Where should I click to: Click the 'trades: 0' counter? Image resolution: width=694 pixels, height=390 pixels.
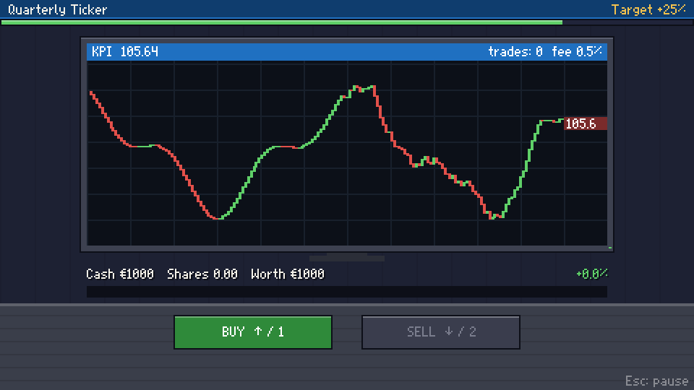pos(515,52)
